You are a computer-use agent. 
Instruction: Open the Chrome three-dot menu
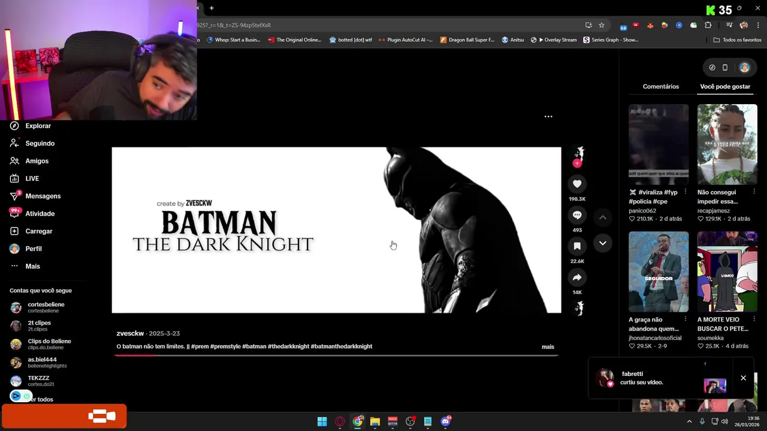tap(758, 25)
